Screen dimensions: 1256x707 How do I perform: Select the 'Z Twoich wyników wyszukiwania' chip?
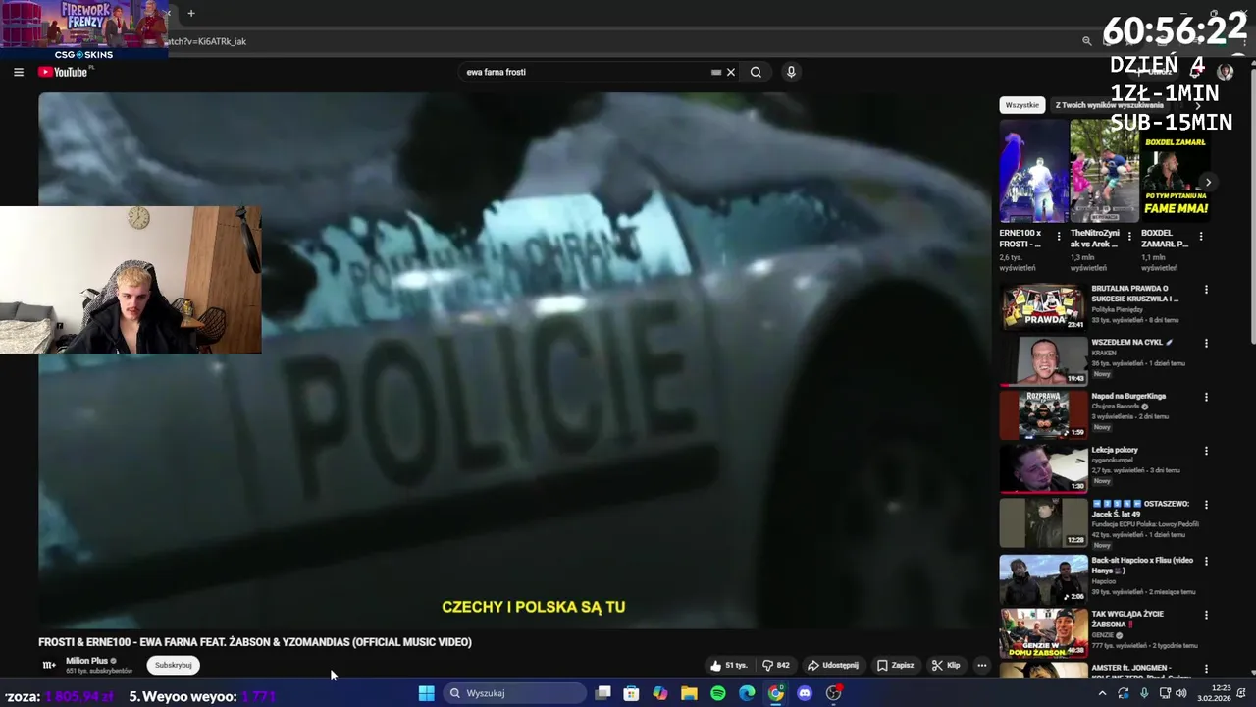pyautogui.click(x=1109, y=105)
